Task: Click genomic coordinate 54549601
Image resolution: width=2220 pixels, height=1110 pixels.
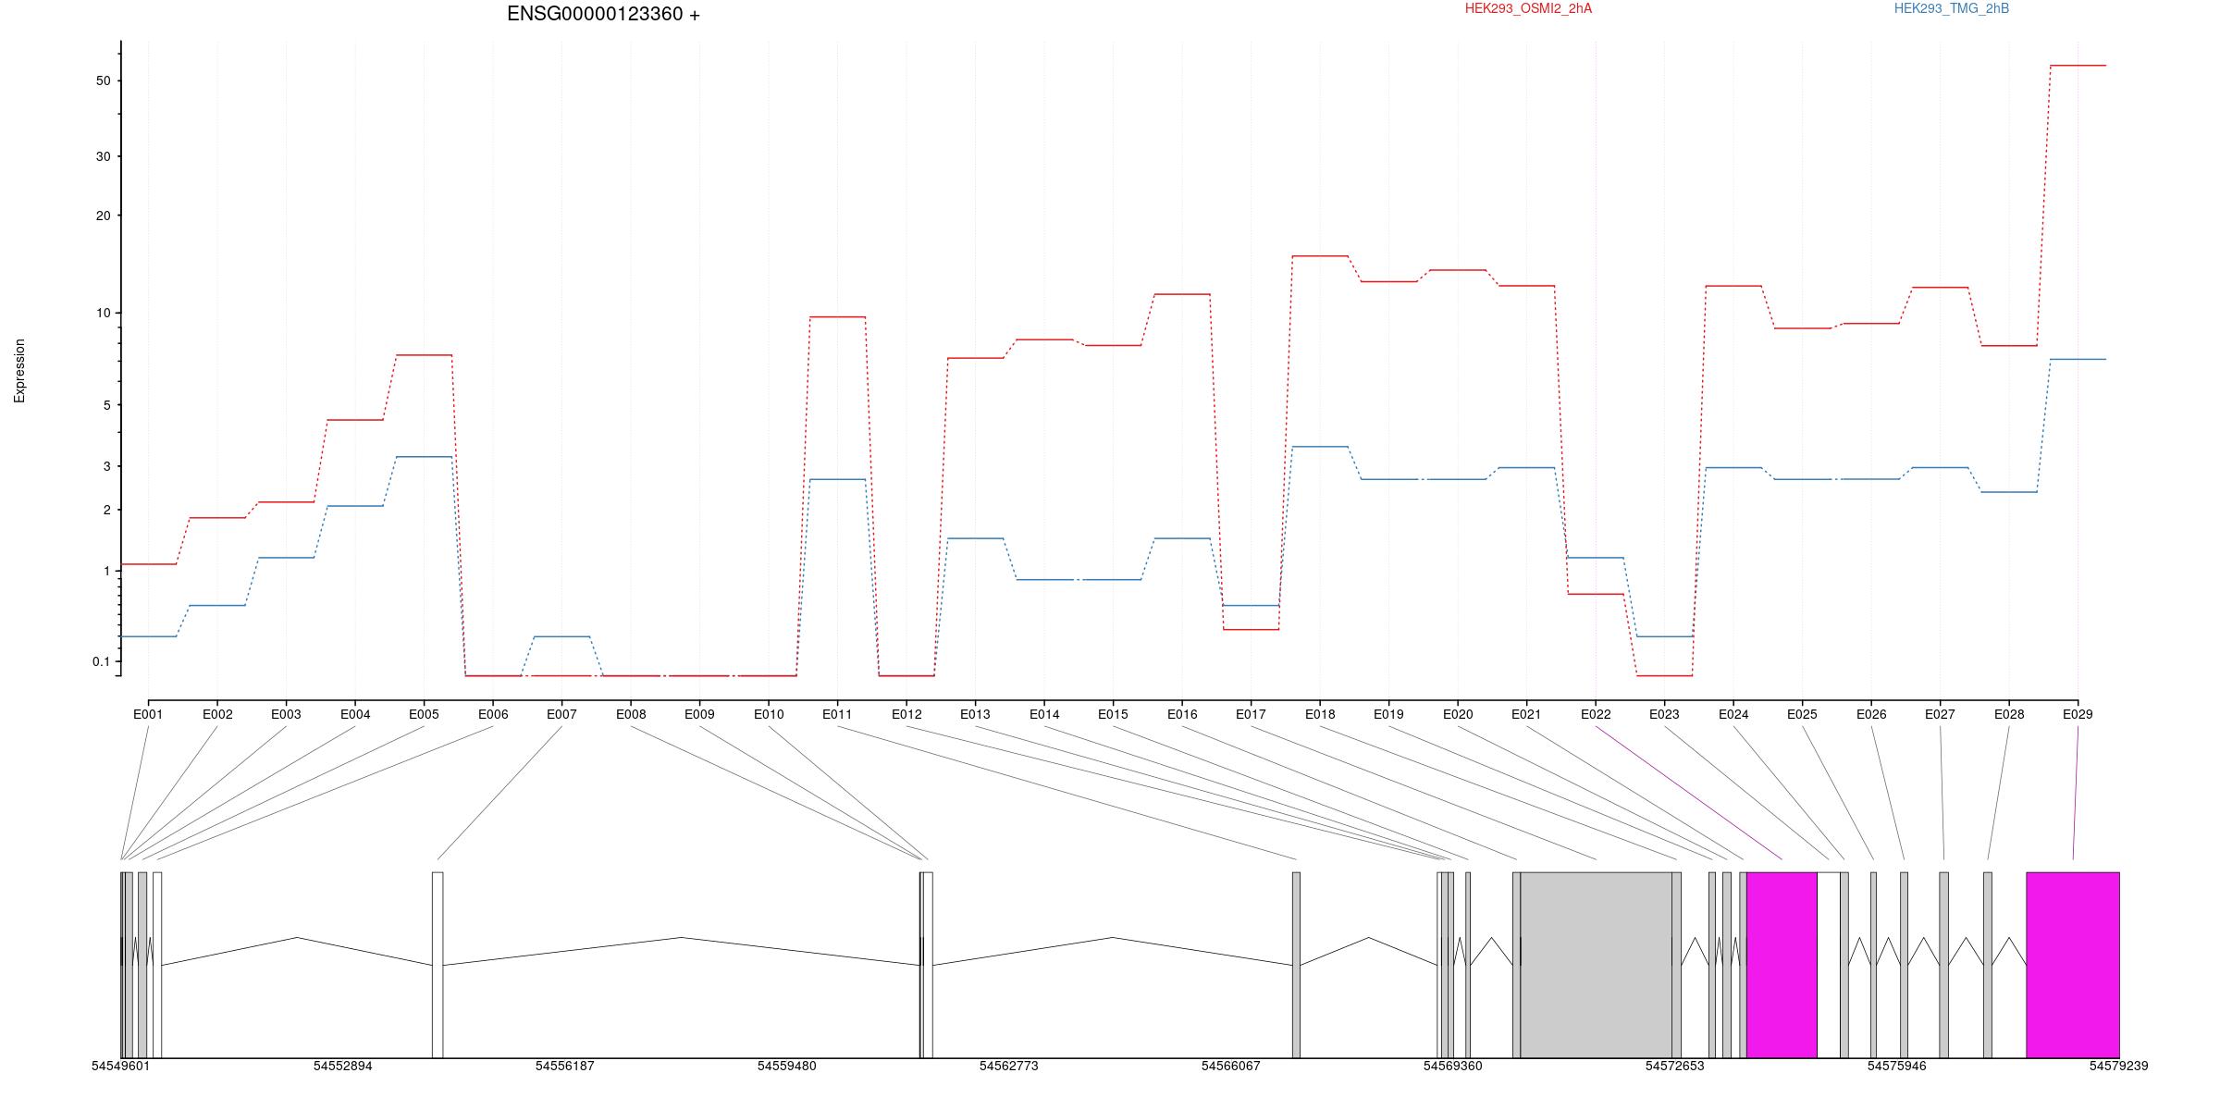Action: click(x=120, y=1066)
